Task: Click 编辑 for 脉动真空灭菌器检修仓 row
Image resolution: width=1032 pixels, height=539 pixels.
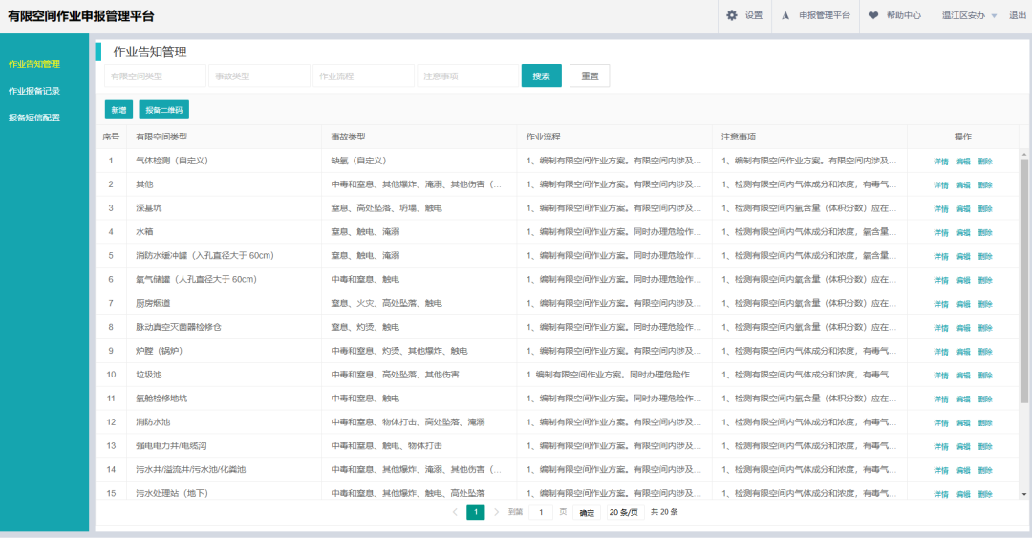Action: (x=962, y=328)
